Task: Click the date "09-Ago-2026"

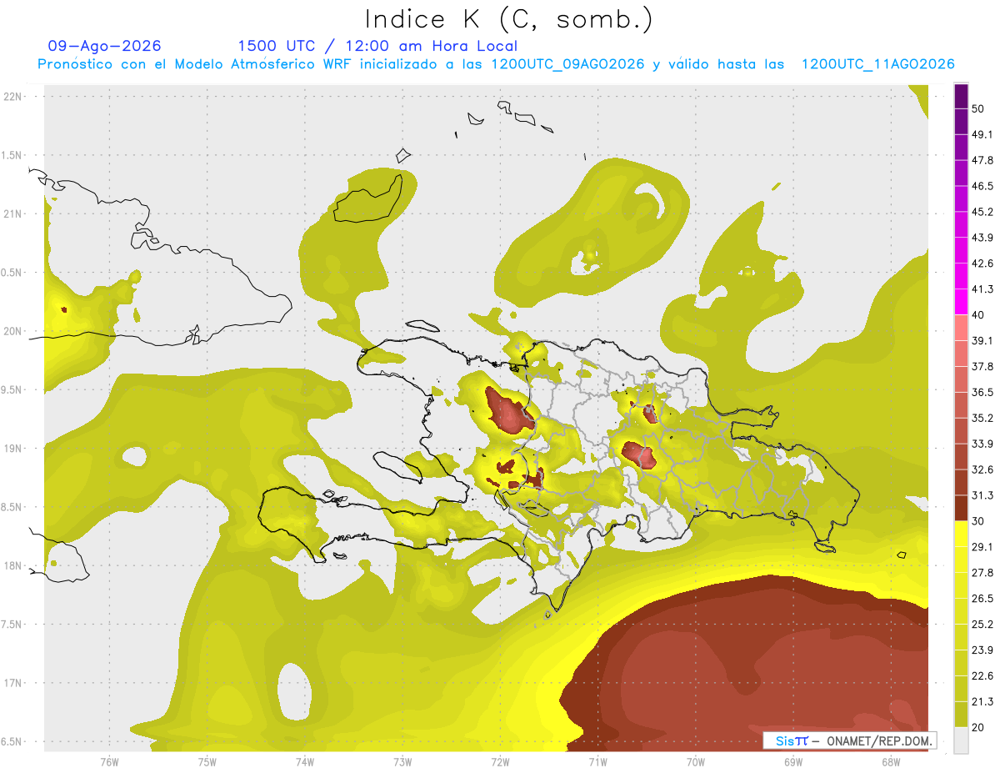Action: click(105, 46)
